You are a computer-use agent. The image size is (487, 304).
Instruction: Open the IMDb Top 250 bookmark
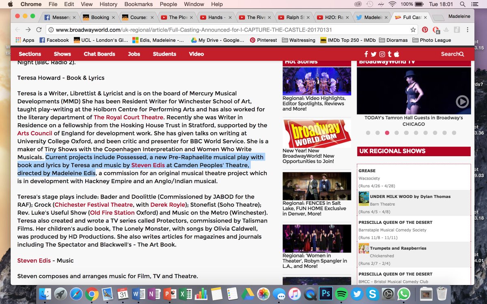click(348, 40)
